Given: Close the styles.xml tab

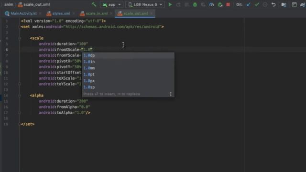Looking at the screenshot, I should [x=74, y=13].
